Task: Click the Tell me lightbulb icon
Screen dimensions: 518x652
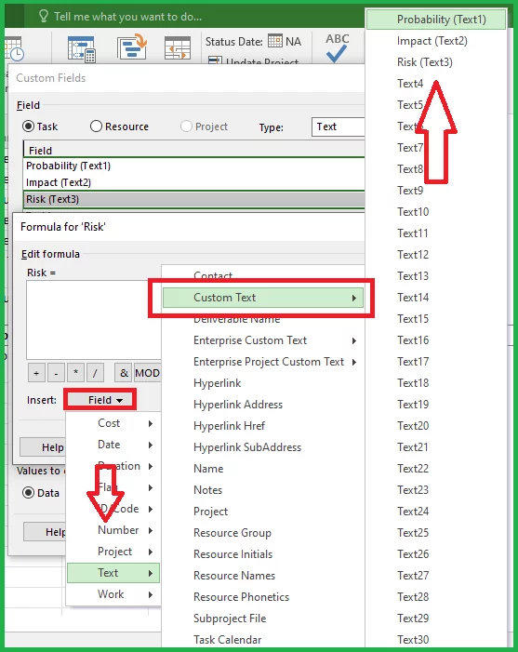Action: pyautogui.click(x=43, y=16)
